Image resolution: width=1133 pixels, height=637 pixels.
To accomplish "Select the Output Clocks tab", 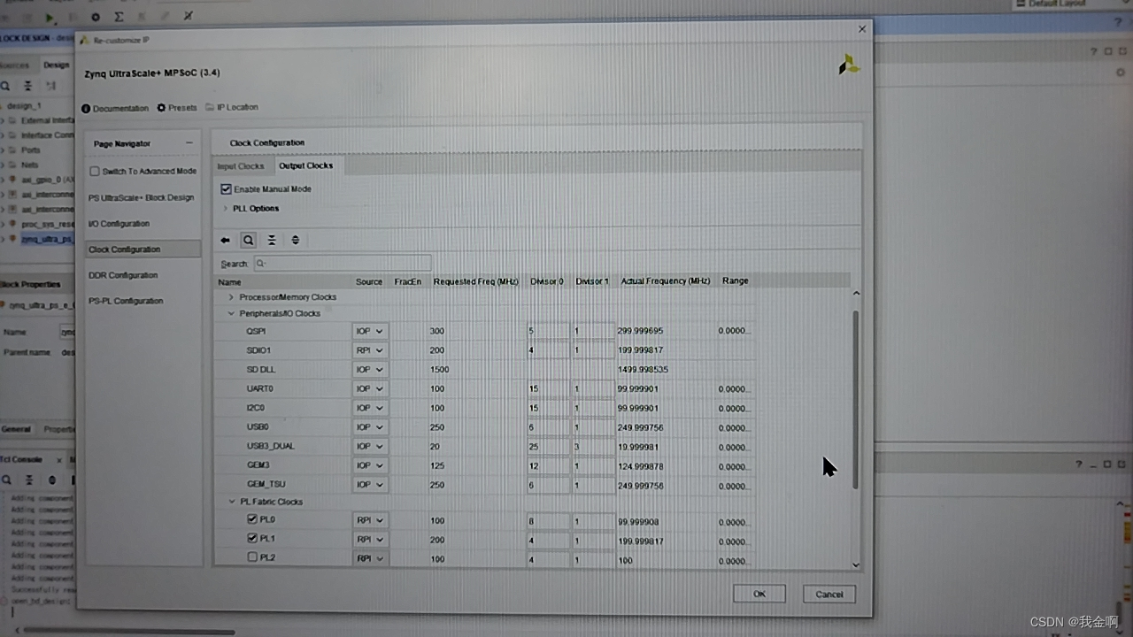I will pyautogui.click(x=306, y=165).
